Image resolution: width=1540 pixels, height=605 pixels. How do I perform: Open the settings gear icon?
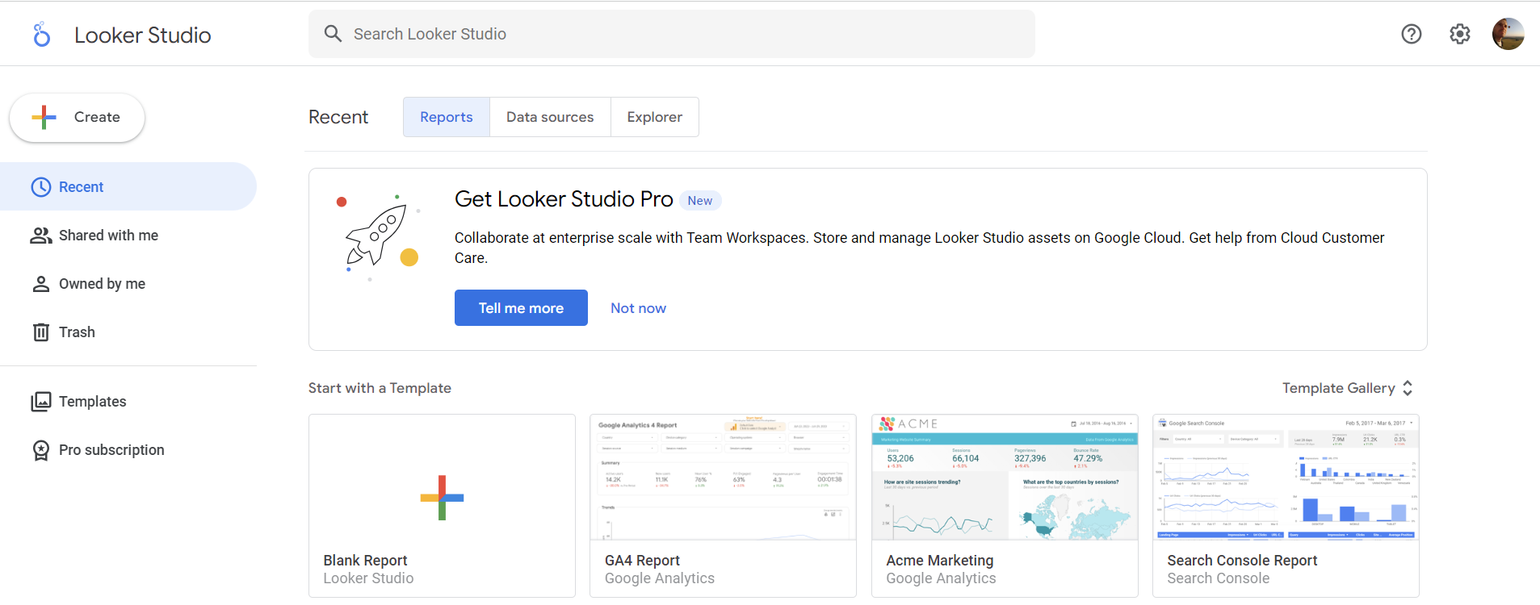pos(1459,34)
